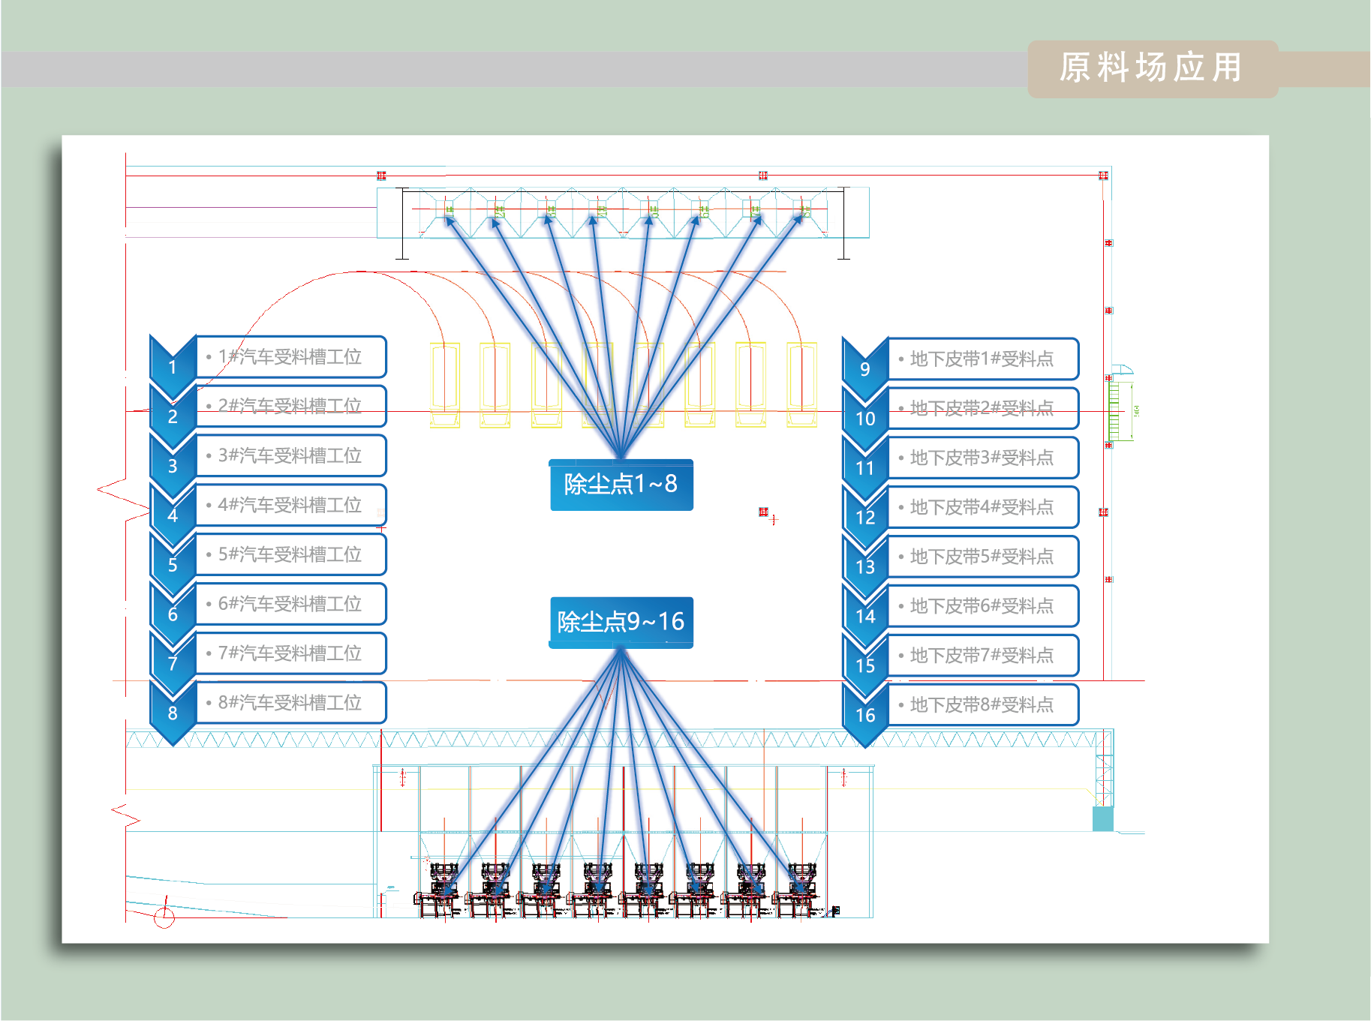Select the 地下皮带3#受料点 item
Screen dimensions: 1371x1021
tap(984, 458)
